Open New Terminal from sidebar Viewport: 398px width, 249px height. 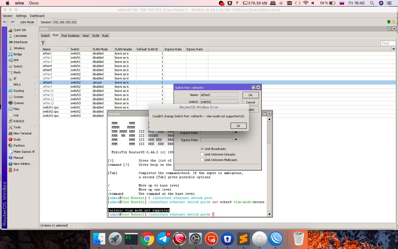click(x=22, y=133)
